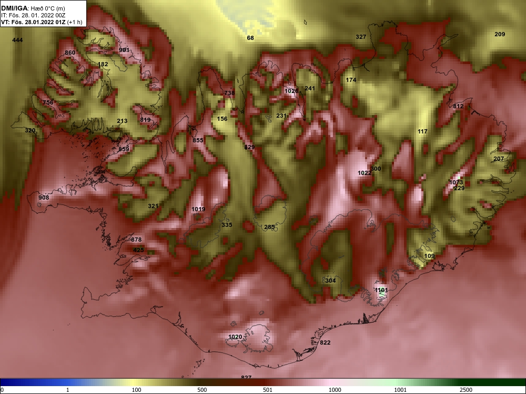Click the map value 425
Screen dimensions: 526x394
click(138, 250)
